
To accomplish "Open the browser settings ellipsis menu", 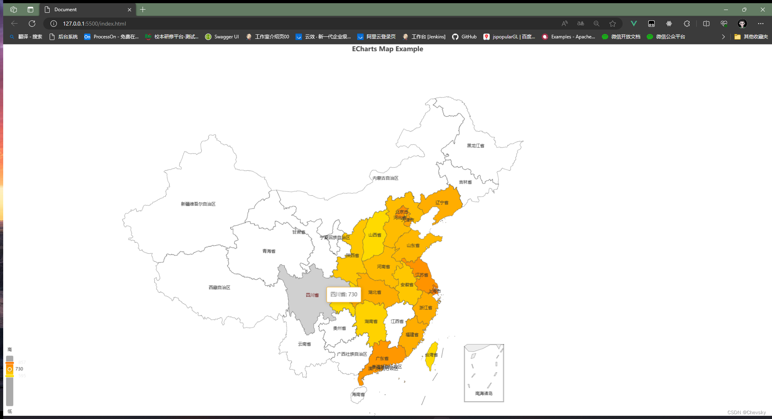I will (x=761, y=24).
